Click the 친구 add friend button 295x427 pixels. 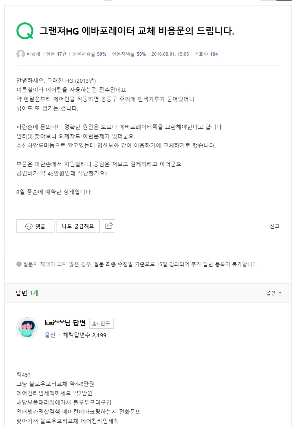[x=101, y=323]
